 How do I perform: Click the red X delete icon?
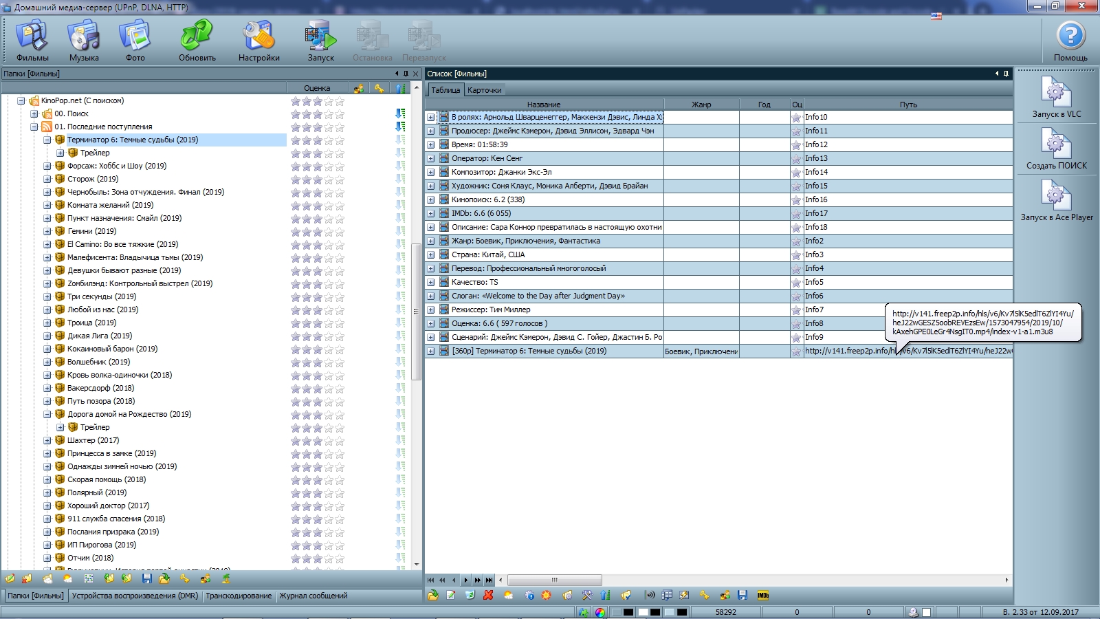pos(488,596)
